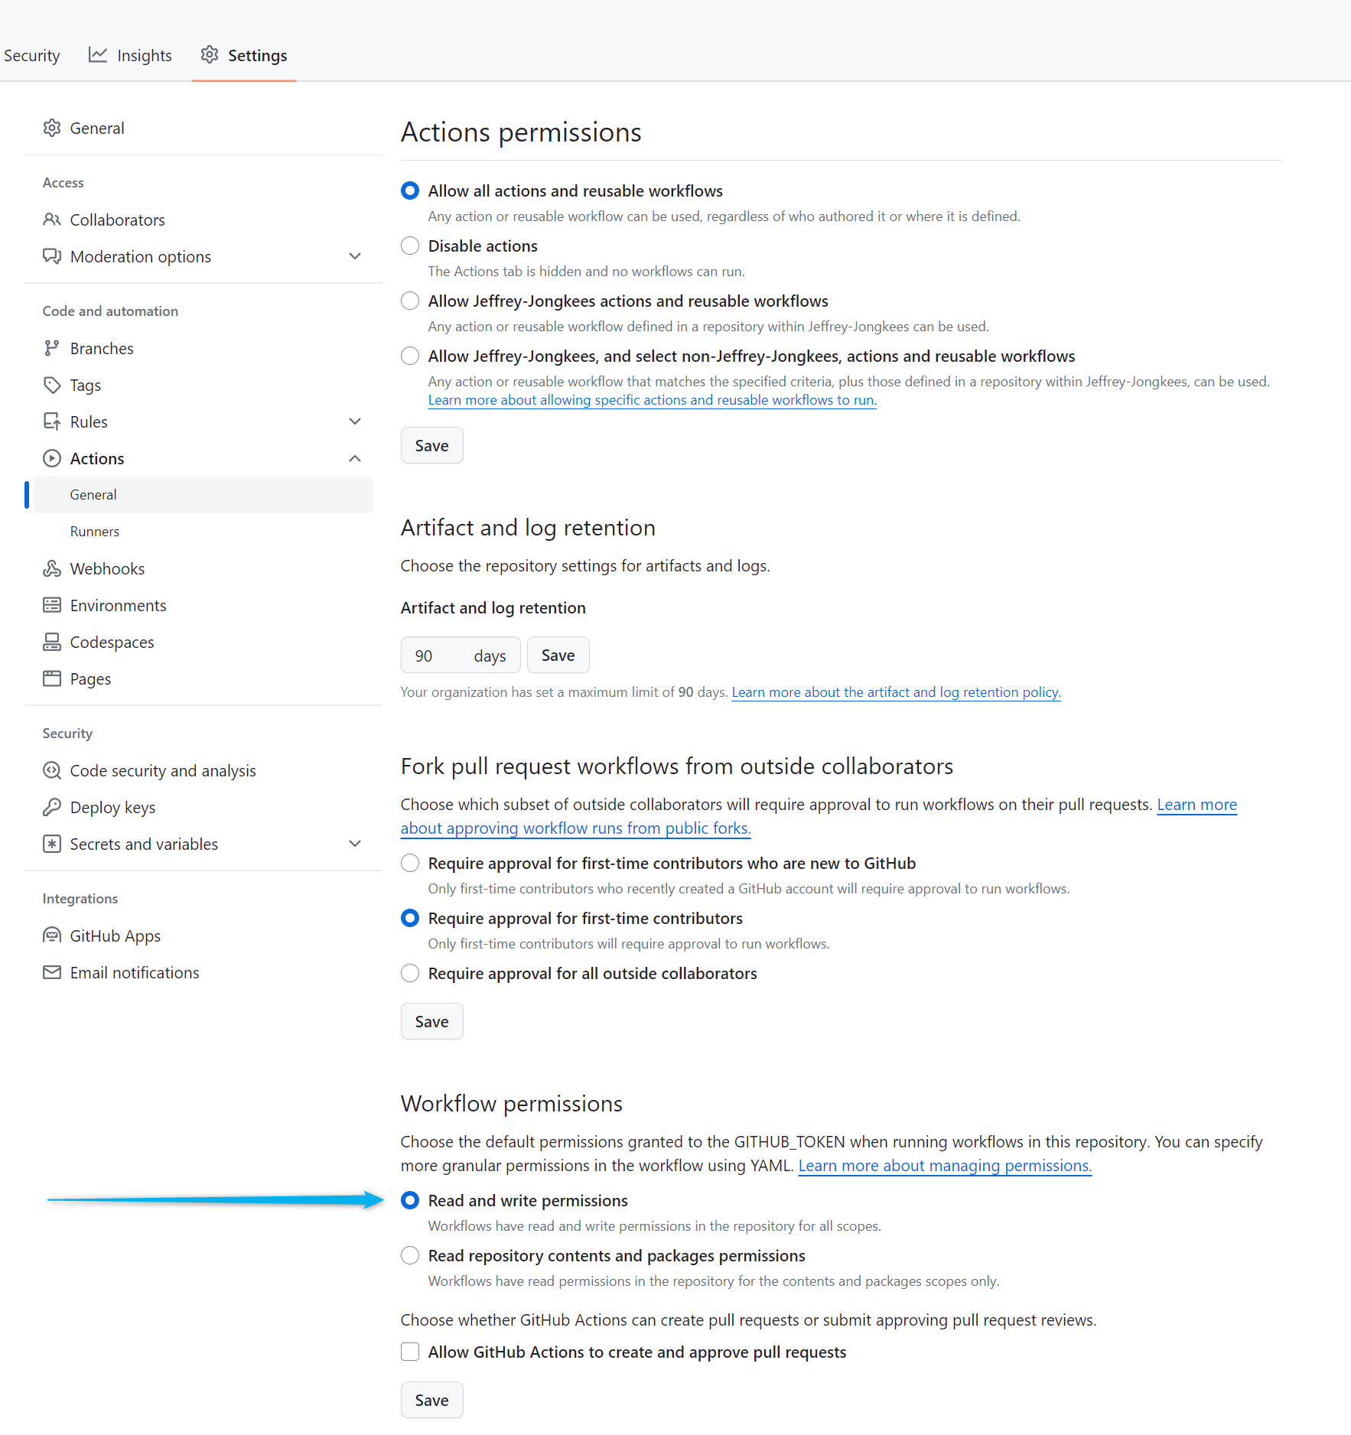Screen dimensions: 1351x1435
Task: Click the Environments server icon
Action: click(52, 605)
